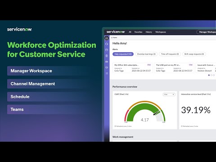This screenshot has height=162, width=216.
Task: Open the History menu
Action: point(149,32)
